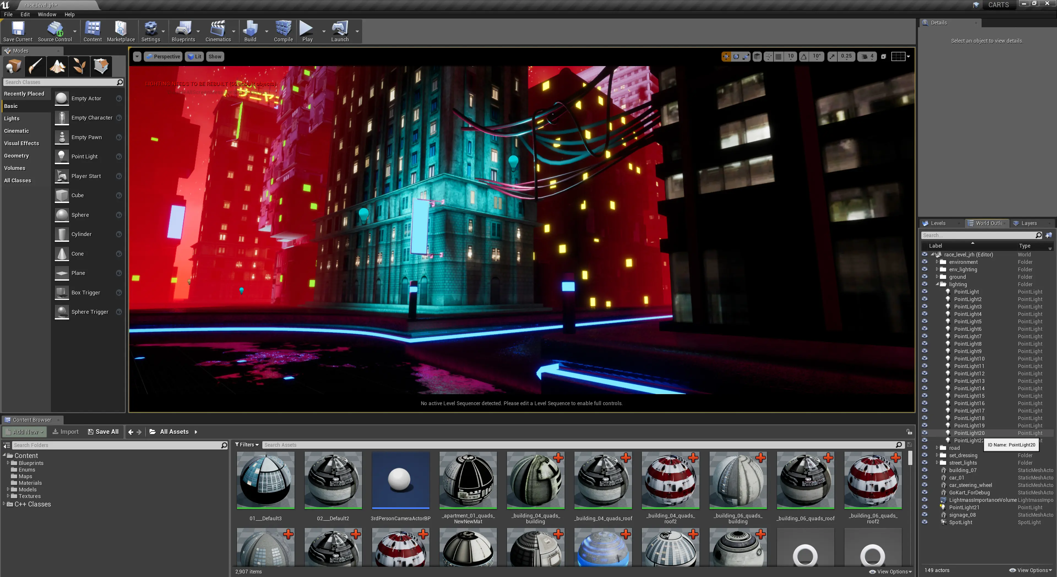This screenshot has height=577, width=1057.
Task: Expand the C++ Classes tree node
Action: pyautogui.click(x=4, y=504)
